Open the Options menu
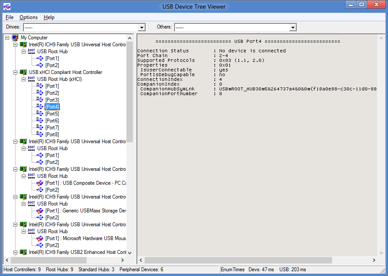Image resolution: width=388 pixels, height=276 pixels. 29,17
